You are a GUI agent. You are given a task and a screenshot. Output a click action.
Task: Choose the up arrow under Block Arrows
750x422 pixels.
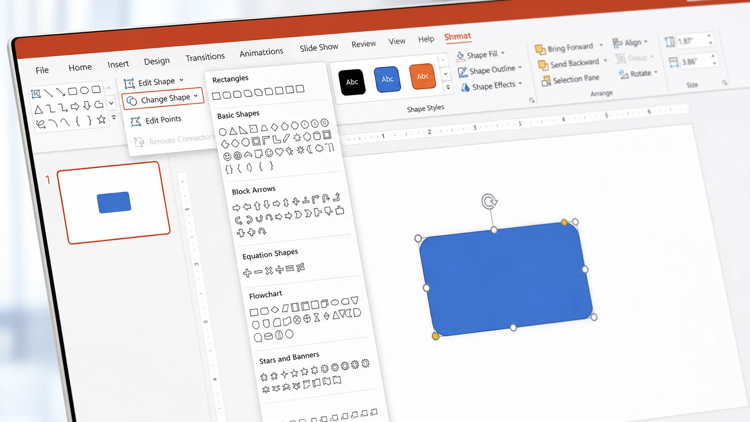[x=257, y=205]
